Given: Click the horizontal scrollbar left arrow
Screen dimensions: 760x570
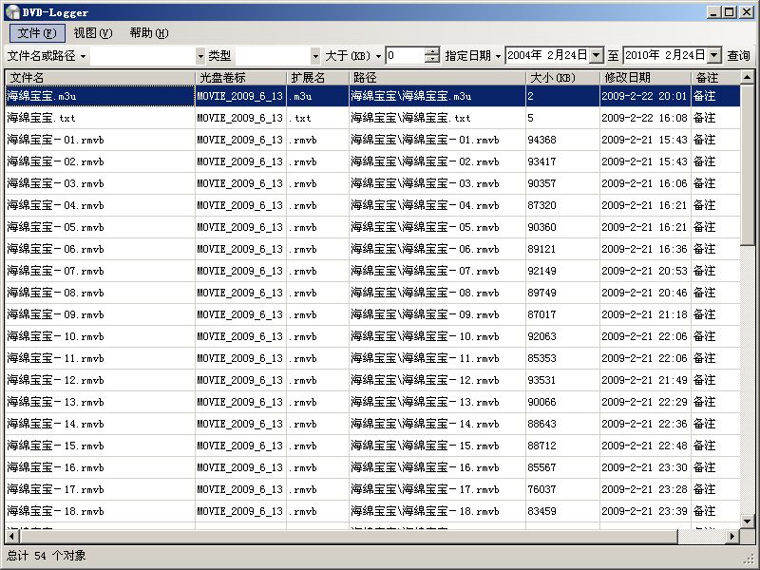Looking at the screenshot, I should click(x=11, y=536).
